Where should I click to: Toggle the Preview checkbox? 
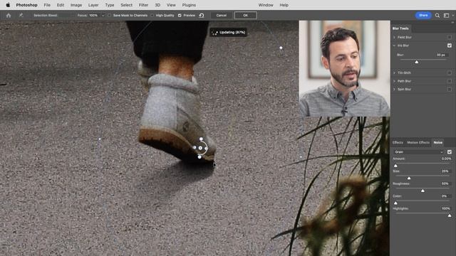tap(180, 16)
